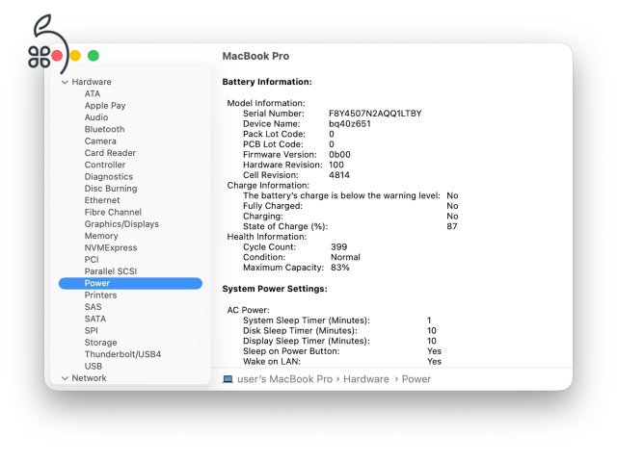Click the yellow minimize window button

point(75,56)
